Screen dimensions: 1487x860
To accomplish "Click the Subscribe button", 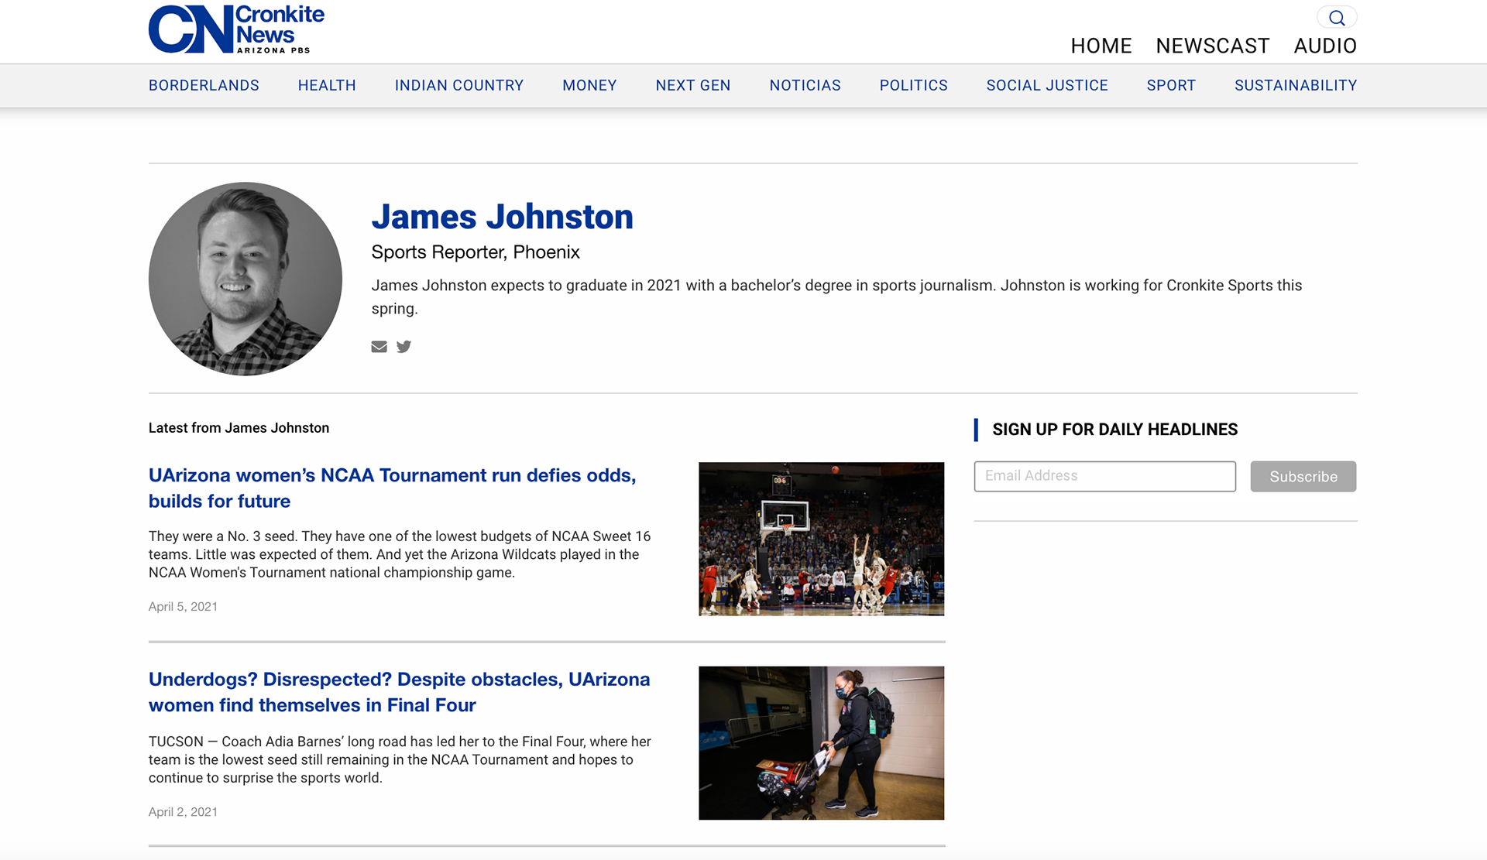I will [1303, 477].
